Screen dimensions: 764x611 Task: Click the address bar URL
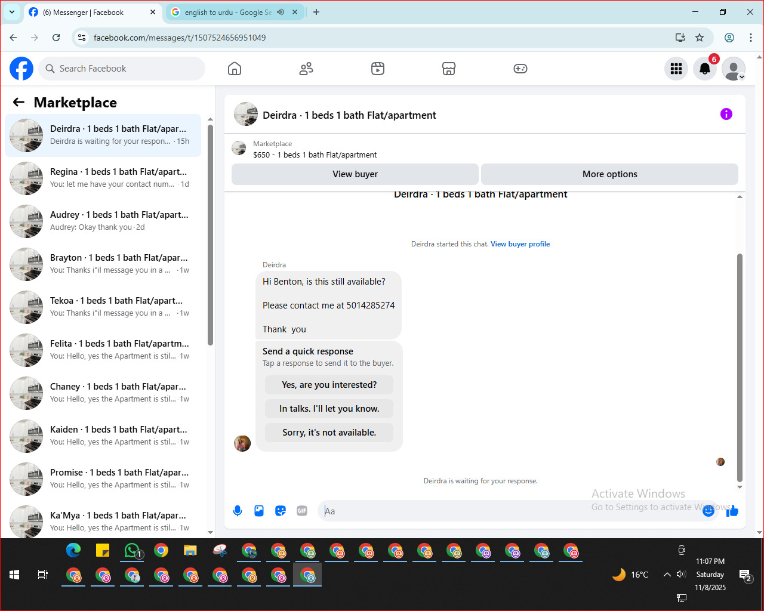click(x=180, y=38)
